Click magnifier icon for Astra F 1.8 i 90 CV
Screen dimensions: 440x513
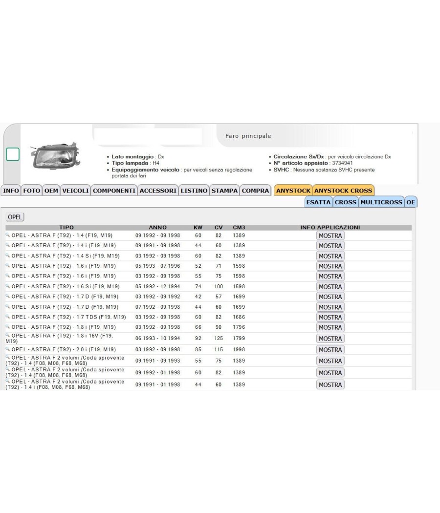click(7, 326)
